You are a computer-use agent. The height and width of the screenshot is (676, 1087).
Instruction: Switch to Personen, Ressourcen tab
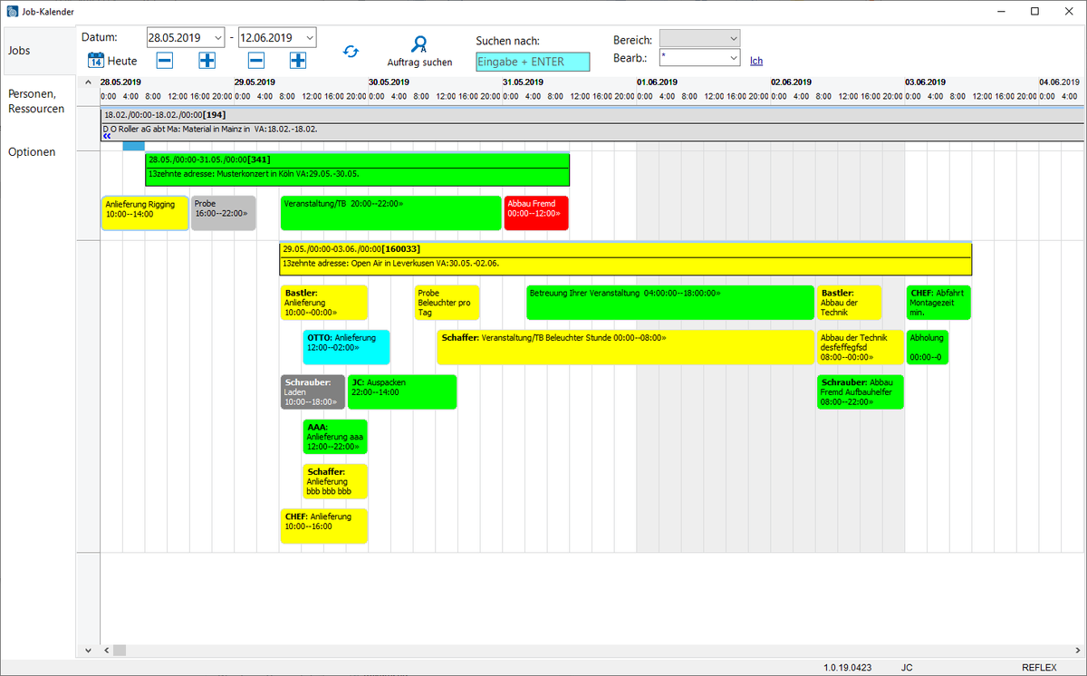[x=37, y=101]
